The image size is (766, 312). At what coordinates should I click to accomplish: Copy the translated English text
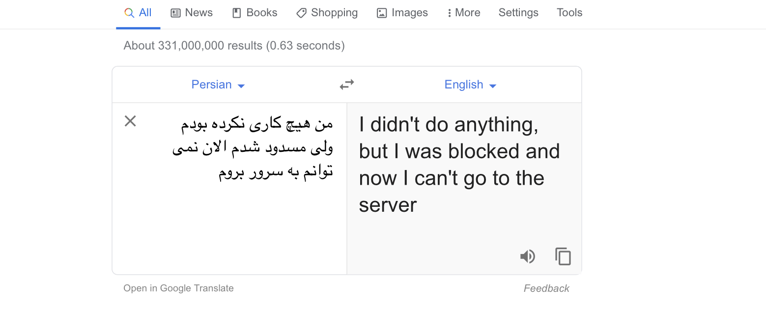563,256
